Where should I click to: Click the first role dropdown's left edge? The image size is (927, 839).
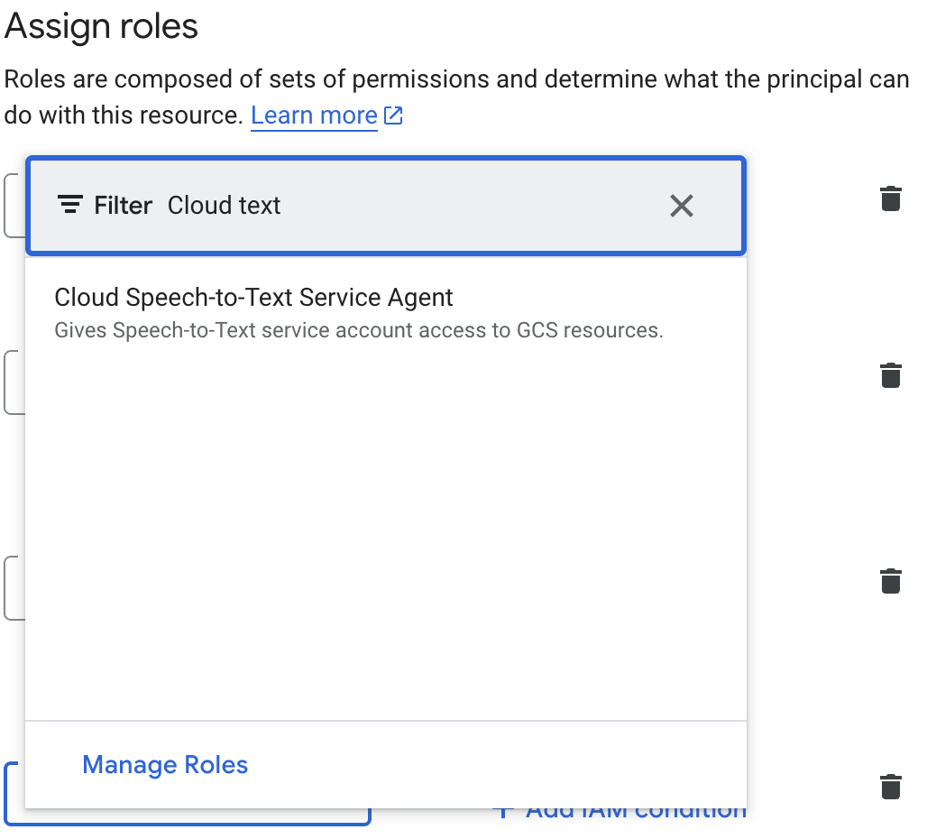coord(13,206)
